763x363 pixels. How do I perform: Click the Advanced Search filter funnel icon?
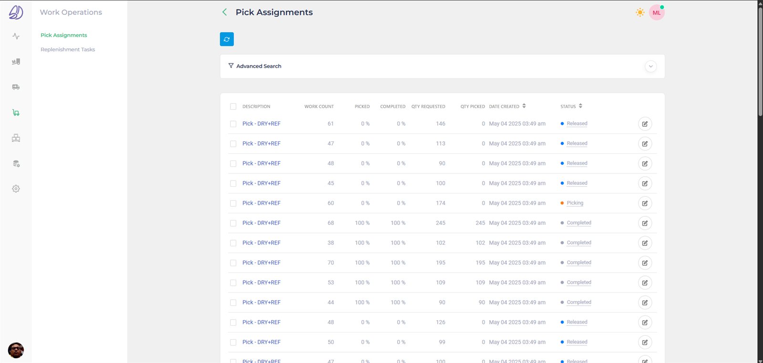click(231, 66)
